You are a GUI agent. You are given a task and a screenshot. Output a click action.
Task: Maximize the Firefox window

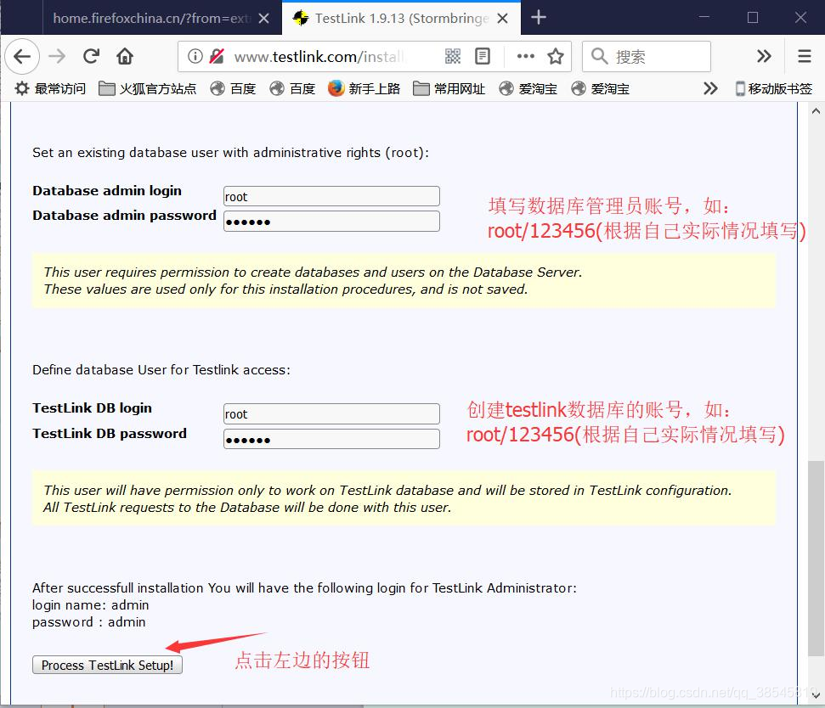753,17
